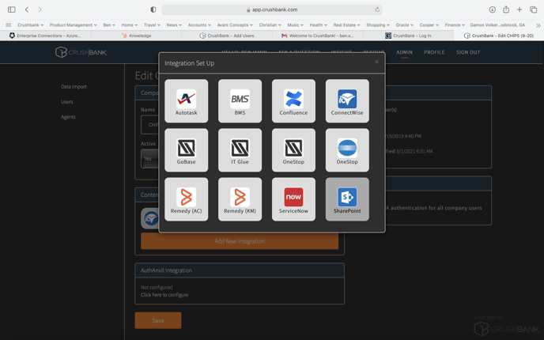Expand the Christian bookmarks folder
This screenshot has height=340, width=544.
coord(270,25)
